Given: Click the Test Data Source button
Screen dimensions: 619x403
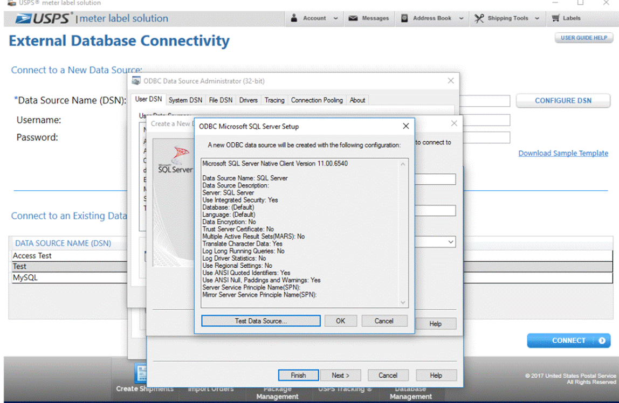Looking at the screenshot, I should click(x=260, y=321).
